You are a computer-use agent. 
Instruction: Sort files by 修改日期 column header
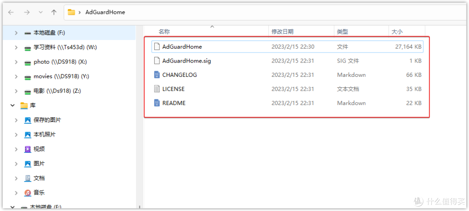[282, 31]
